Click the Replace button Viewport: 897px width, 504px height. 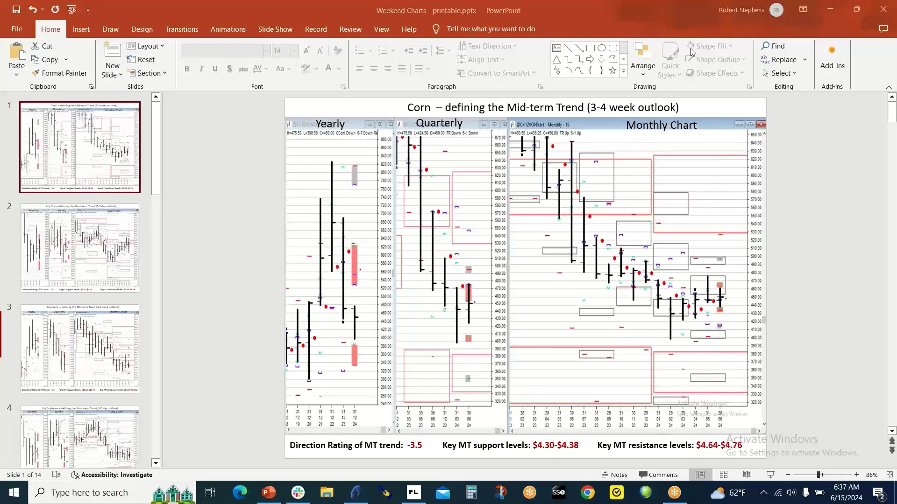click(779, 59)
